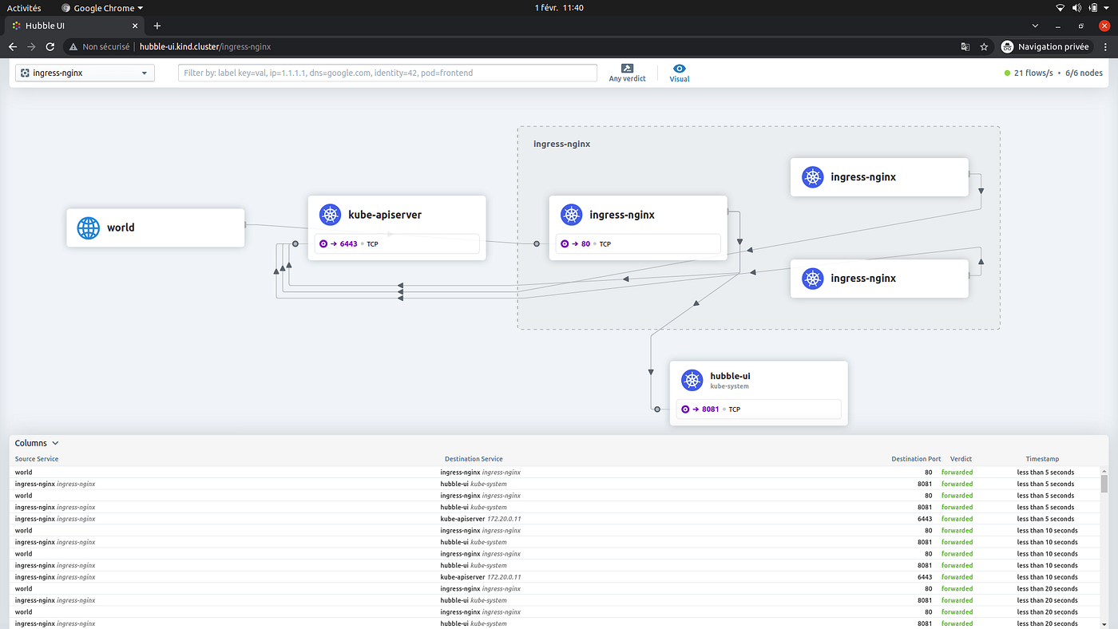Click the lower ingress-nginx hexagon icon

click(812, 278)
